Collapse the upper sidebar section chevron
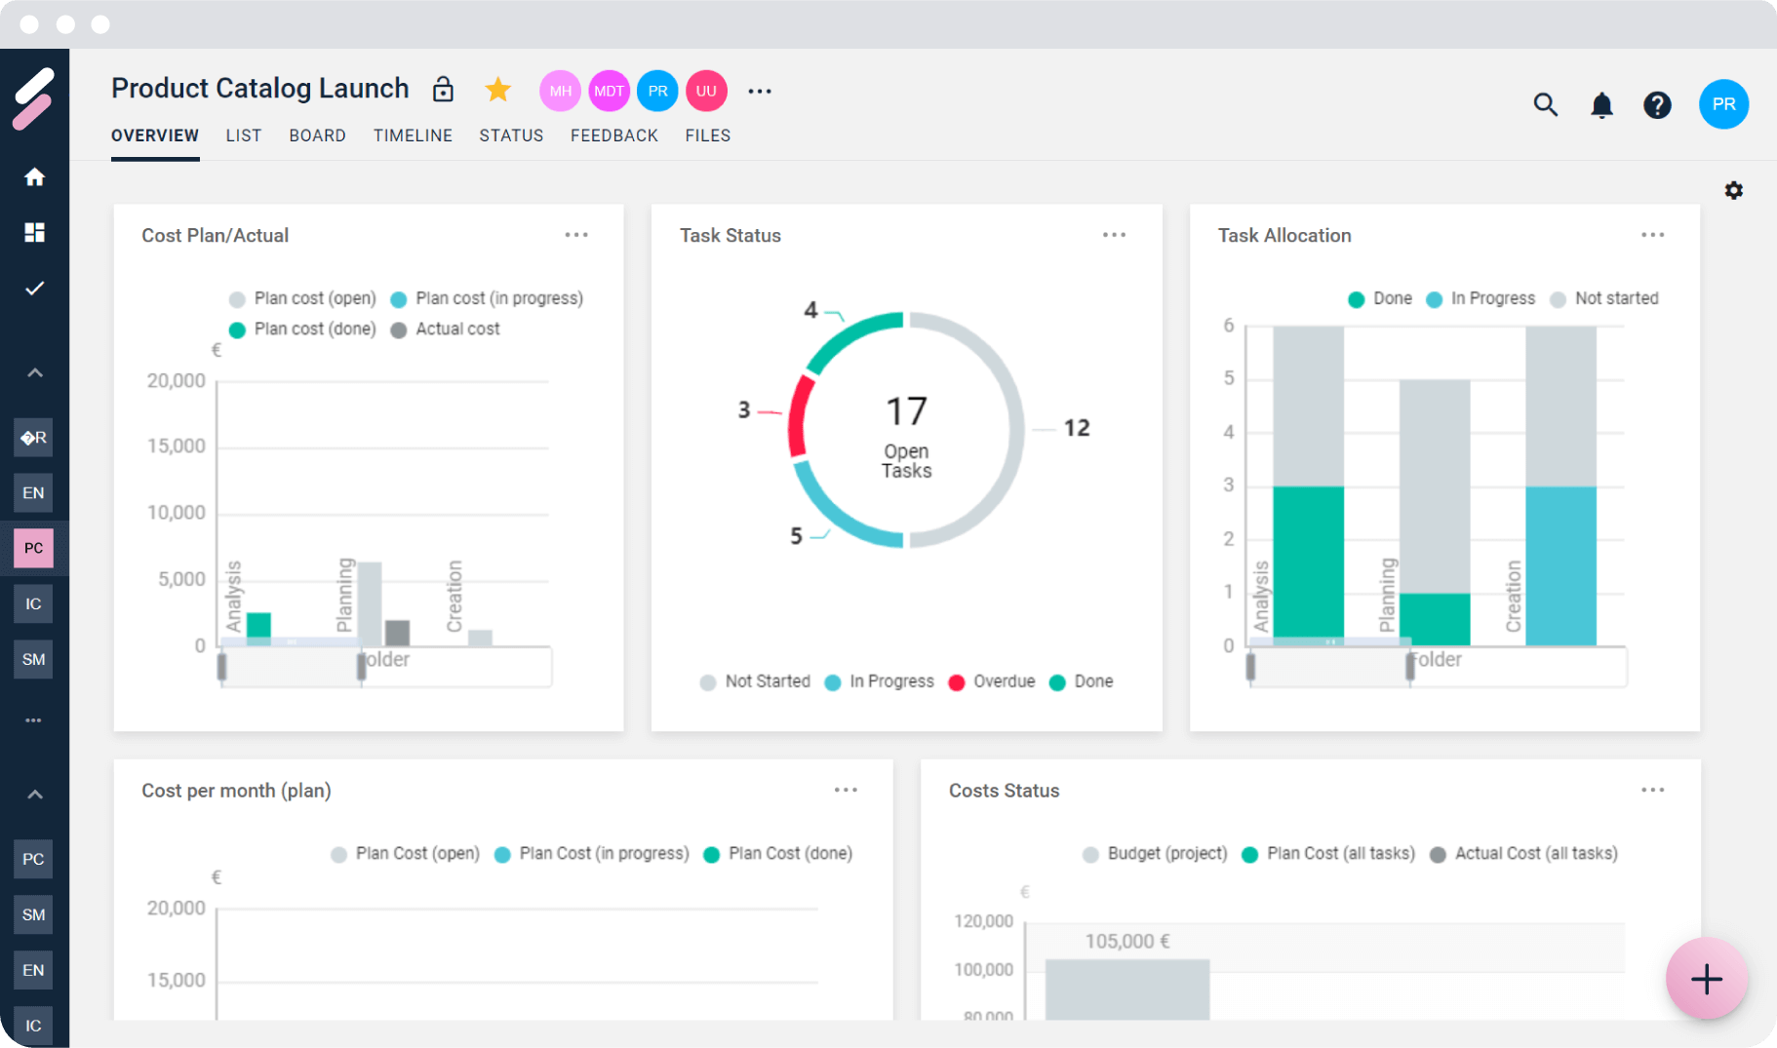 (x=34, y=372)
